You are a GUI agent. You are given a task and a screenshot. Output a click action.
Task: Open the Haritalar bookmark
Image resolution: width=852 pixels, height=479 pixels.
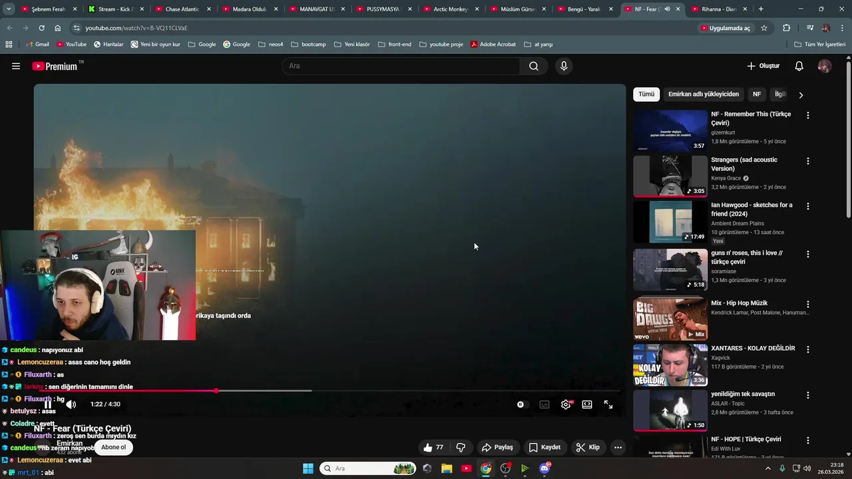(x=108, y=45)
